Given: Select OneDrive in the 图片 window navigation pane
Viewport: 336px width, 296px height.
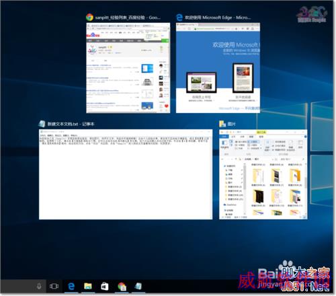Looking at the screenshot, I should [231, 205].
